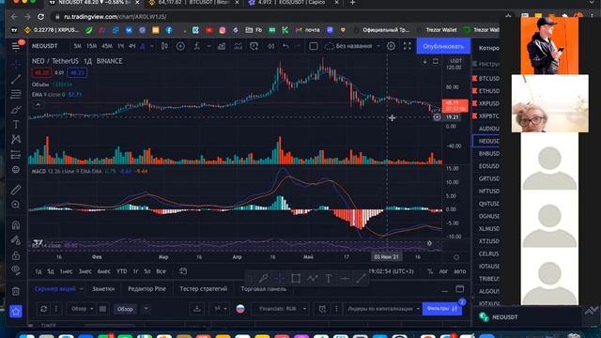Open the Лидеры по капитализации dropdown

click(x=383, y=309)
